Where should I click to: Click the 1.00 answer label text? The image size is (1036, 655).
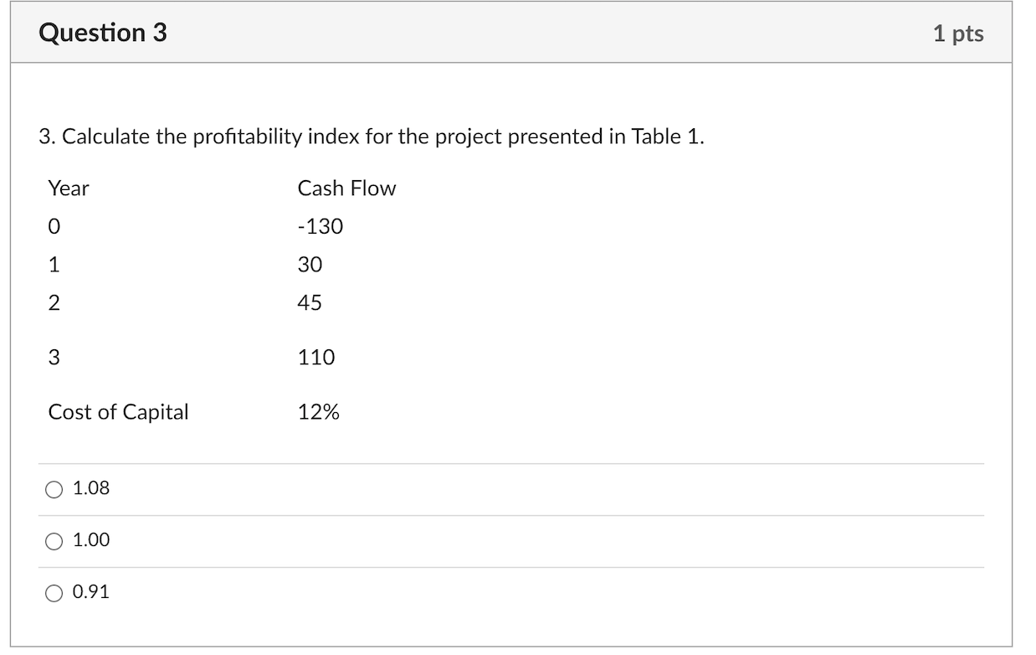(x=90, y=541)
